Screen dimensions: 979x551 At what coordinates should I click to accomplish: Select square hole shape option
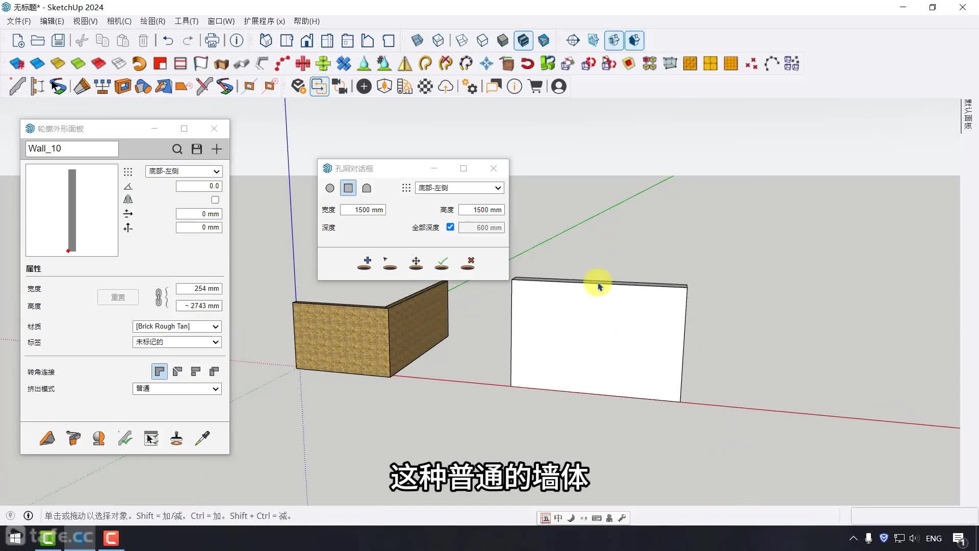[348, 188]
